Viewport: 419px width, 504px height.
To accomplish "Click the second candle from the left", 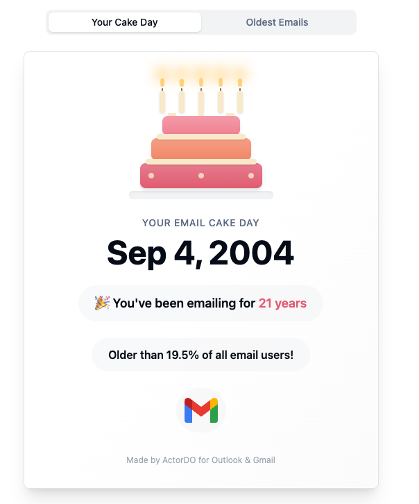I will [182, 100].
